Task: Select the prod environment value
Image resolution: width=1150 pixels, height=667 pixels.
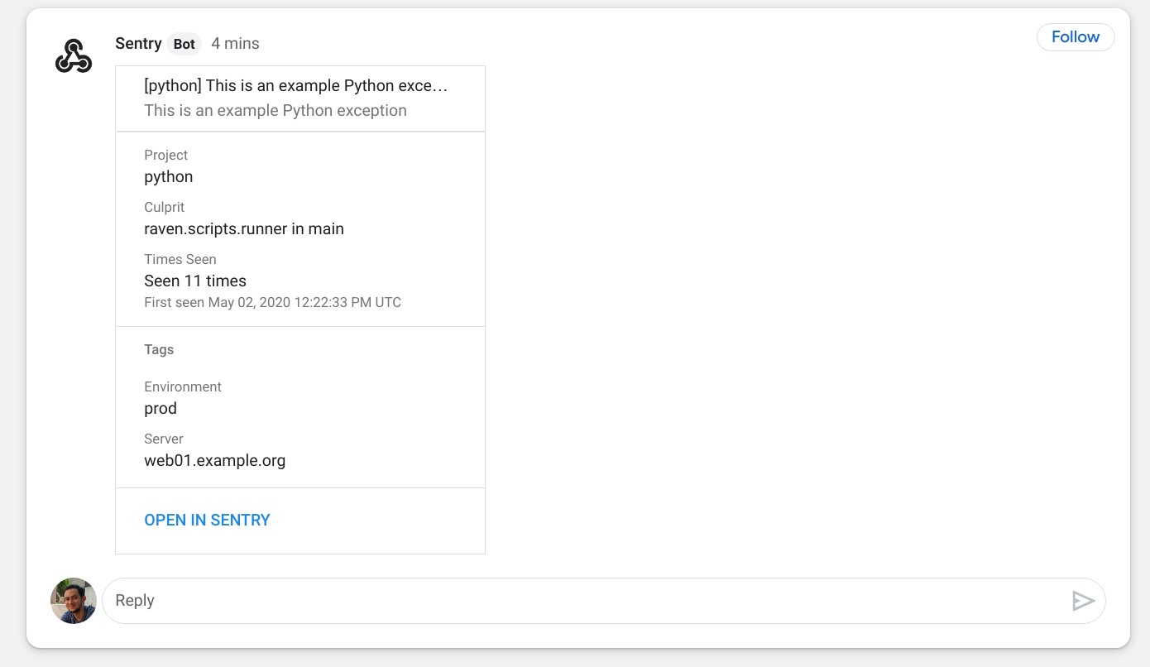Action: click(x=161, y=409)
